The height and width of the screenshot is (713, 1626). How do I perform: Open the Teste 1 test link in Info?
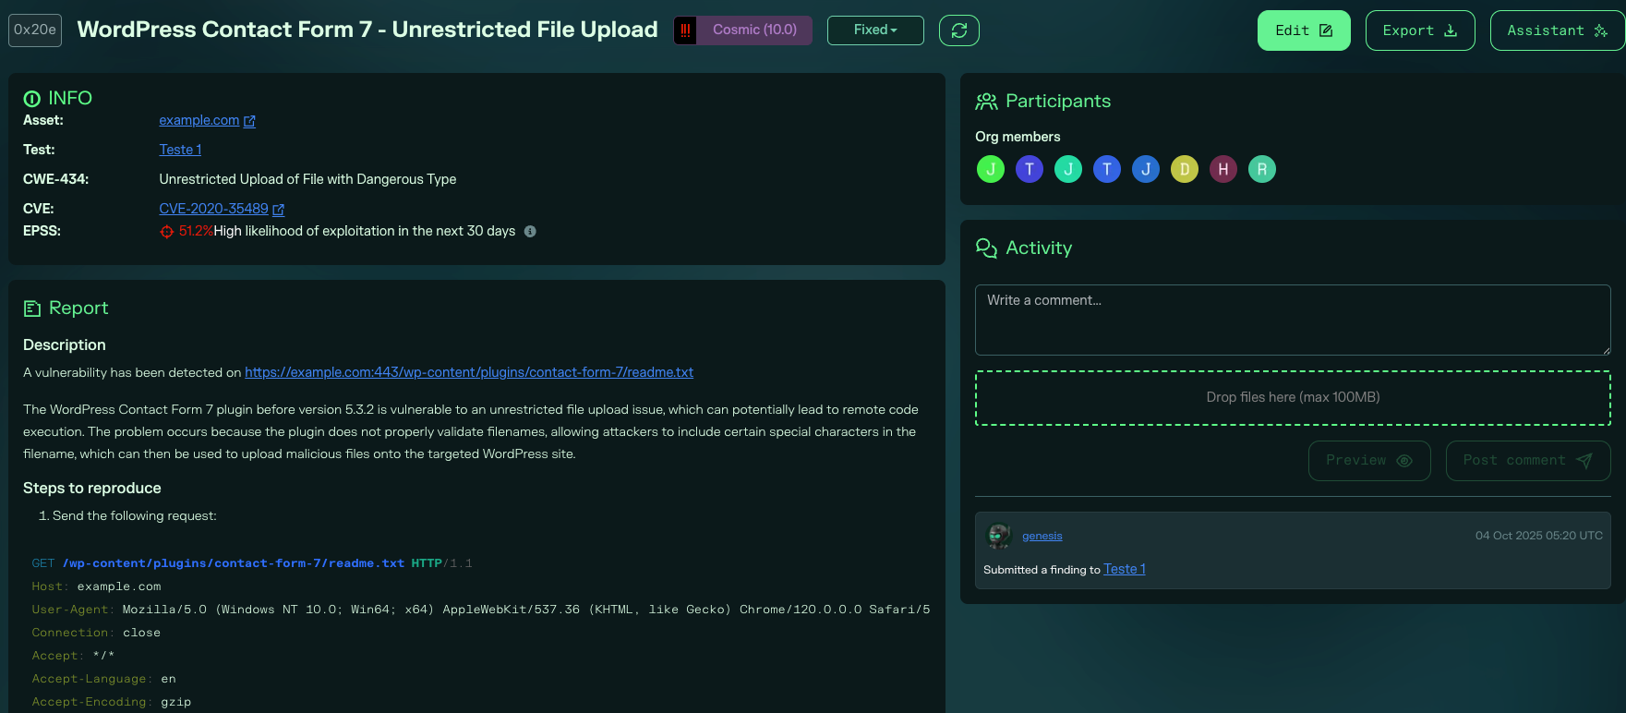click(x=180, y=150)
